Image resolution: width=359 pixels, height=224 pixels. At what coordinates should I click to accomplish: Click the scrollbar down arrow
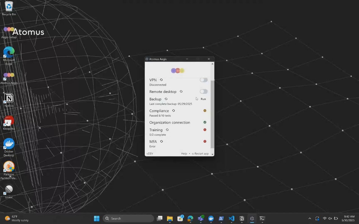coord(212,154)
